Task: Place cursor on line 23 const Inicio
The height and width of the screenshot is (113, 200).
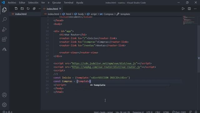Action: 92,78
